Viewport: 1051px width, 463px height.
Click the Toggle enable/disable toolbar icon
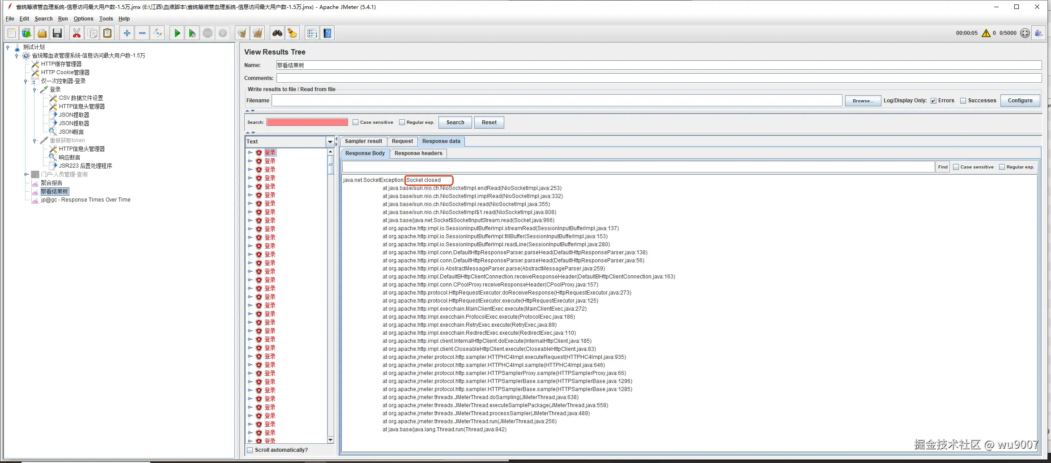point(157,33)
